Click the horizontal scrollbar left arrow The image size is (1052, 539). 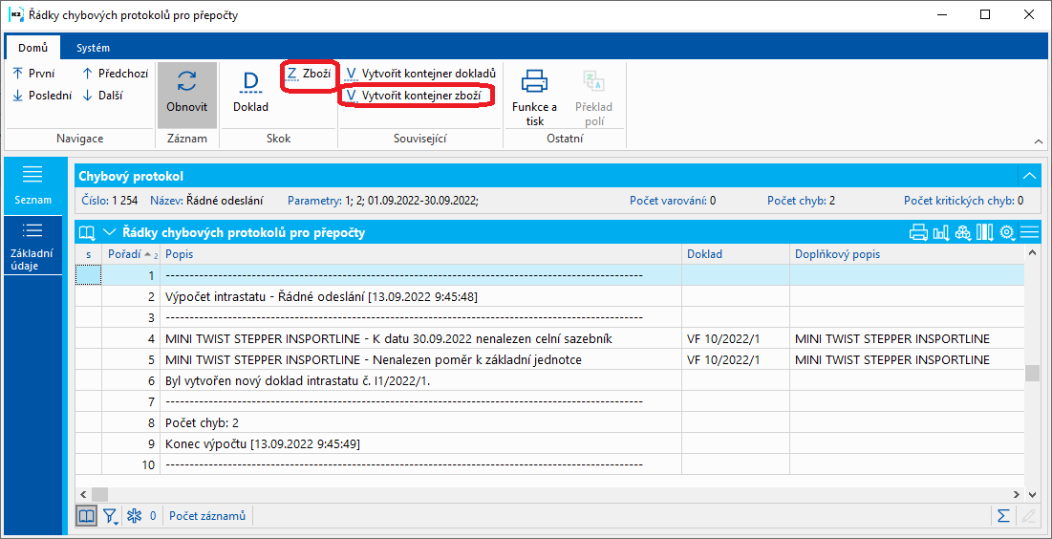pos(81,493)
